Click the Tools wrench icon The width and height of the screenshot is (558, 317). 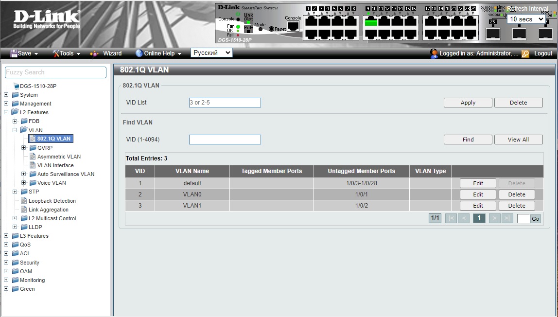point(55,53)
